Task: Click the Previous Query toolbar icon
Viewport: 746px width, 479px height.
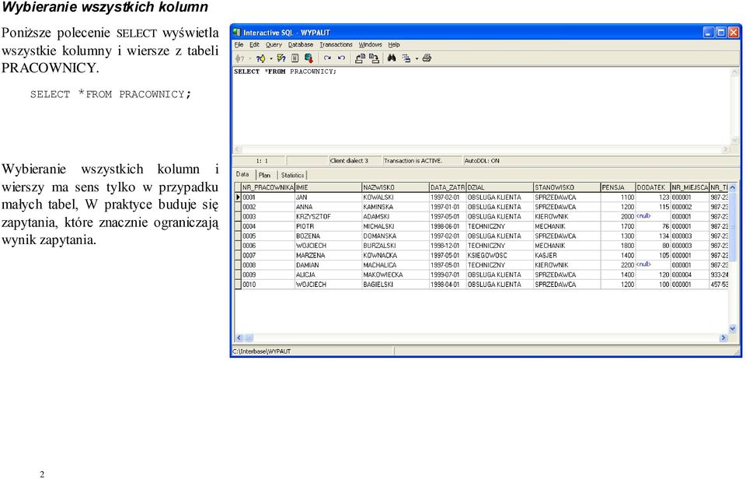Action: [x=240, y=58]
